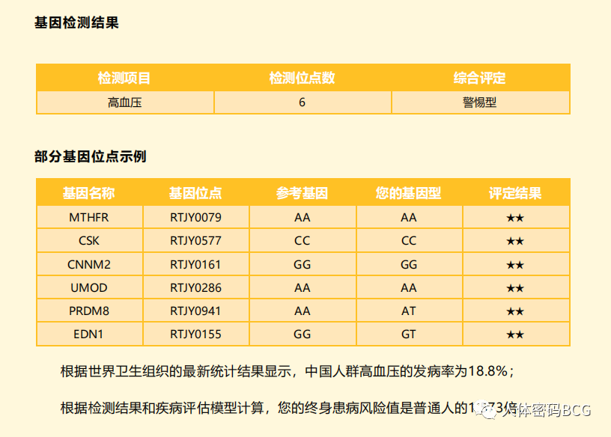Select the 基因名称 column header
Screen dimensions: 611x437
[x=89, y=193]
